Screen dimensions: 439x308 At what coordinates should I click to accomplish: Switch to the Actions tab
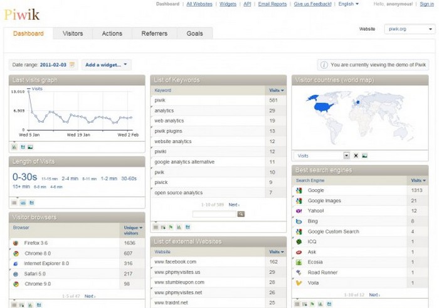[x=112, y=34]
